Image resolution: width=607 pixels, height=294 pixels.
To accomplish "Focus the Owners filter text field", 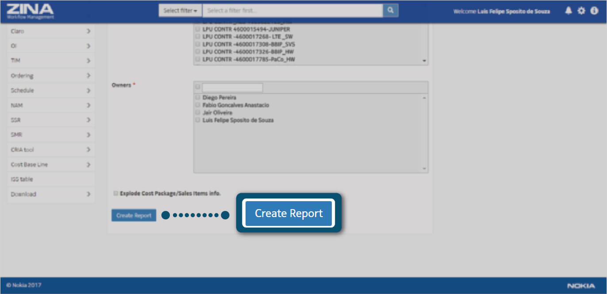I will point(232,87).
